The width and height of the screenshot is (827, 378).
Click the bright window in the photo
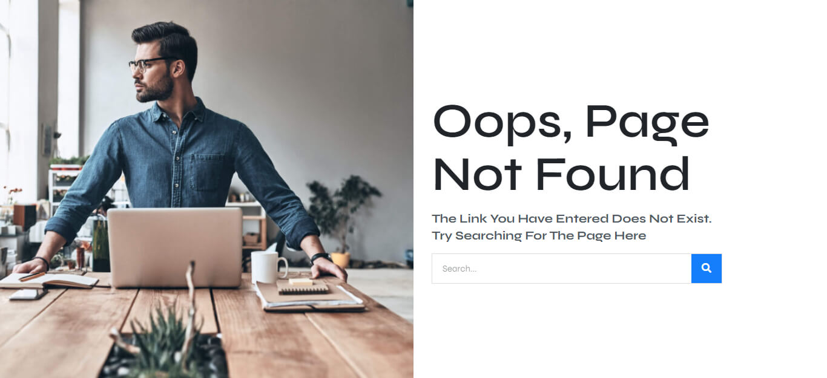[x=68, y=79]
